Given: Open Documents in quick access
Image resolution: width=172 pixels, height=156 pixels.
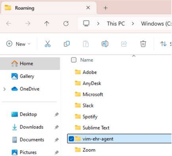Looking at the screenshot, I should (x=32, y=140).
